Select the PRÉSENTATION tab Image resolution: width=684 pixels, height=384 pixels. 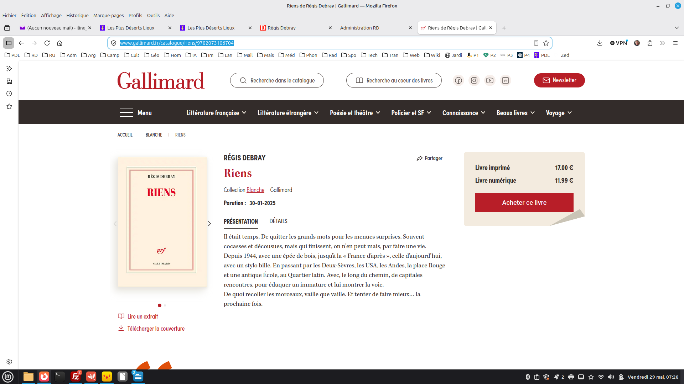(x=241, y=221)
